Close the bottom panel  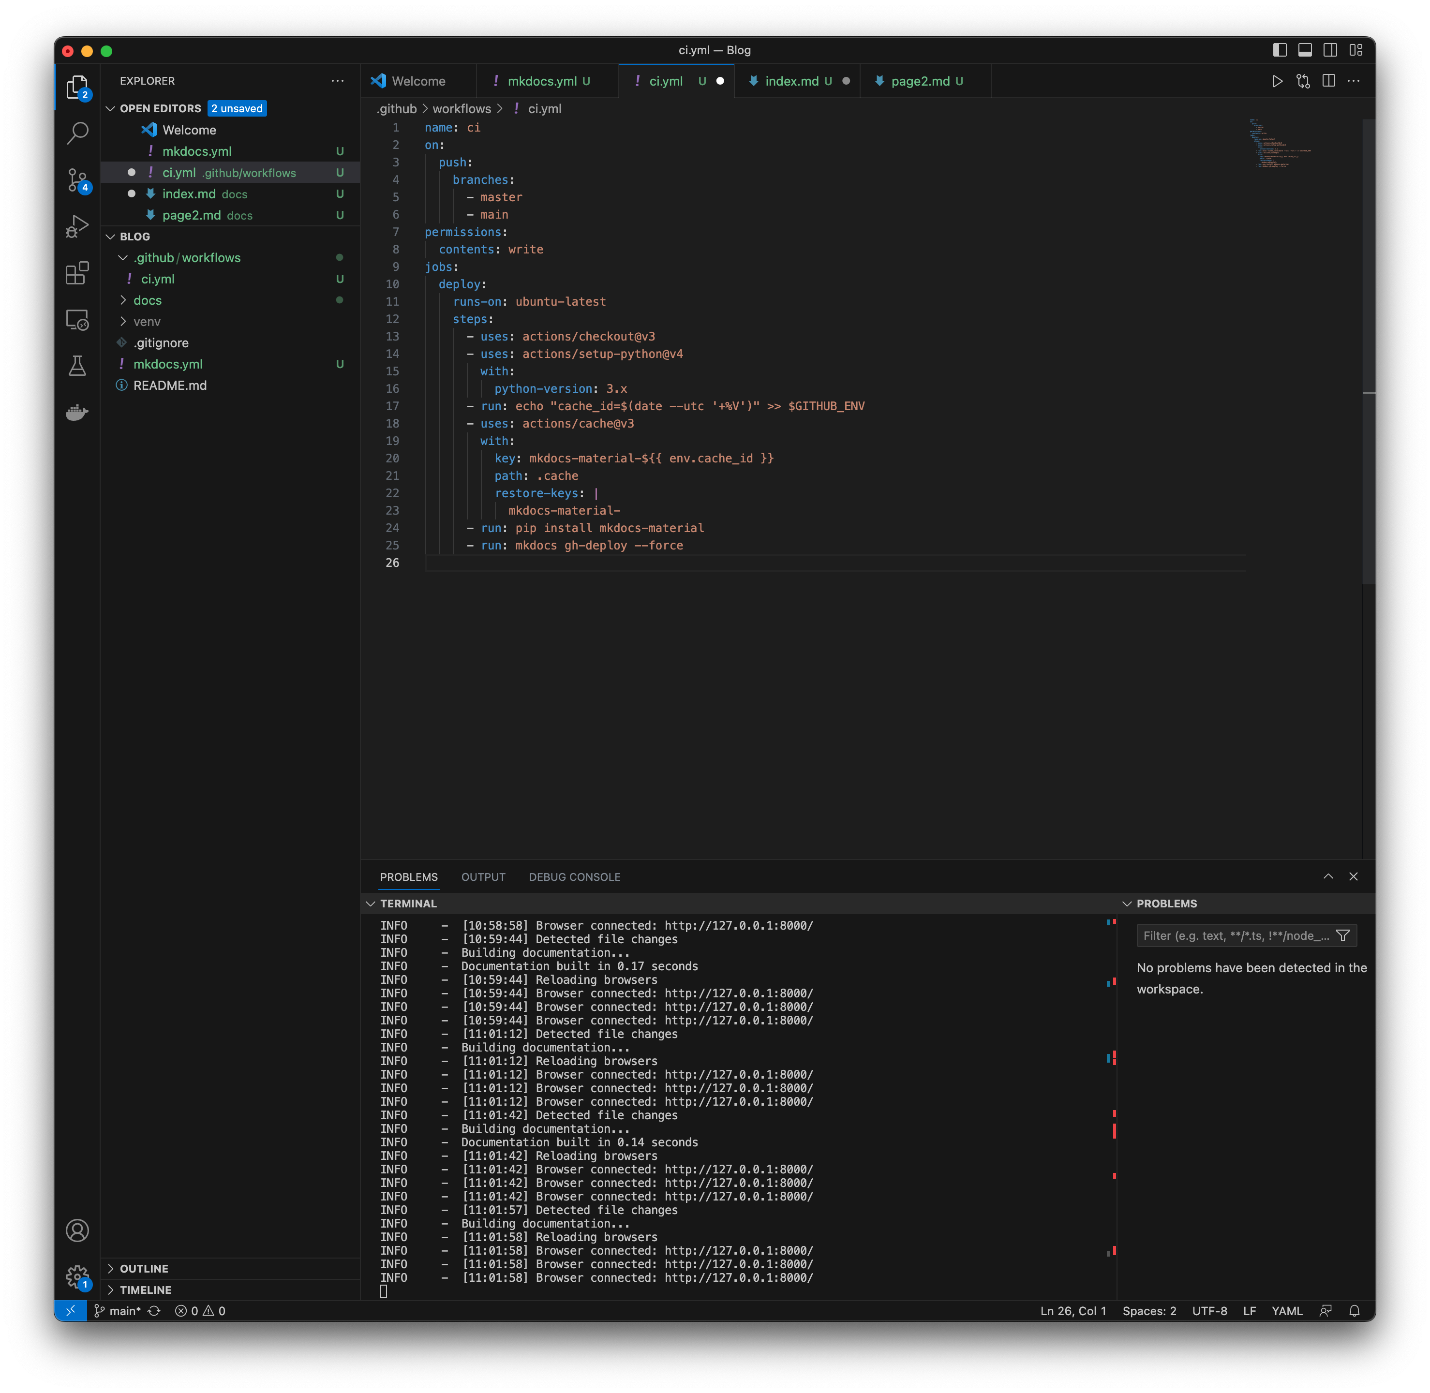tap(1353, 876)
